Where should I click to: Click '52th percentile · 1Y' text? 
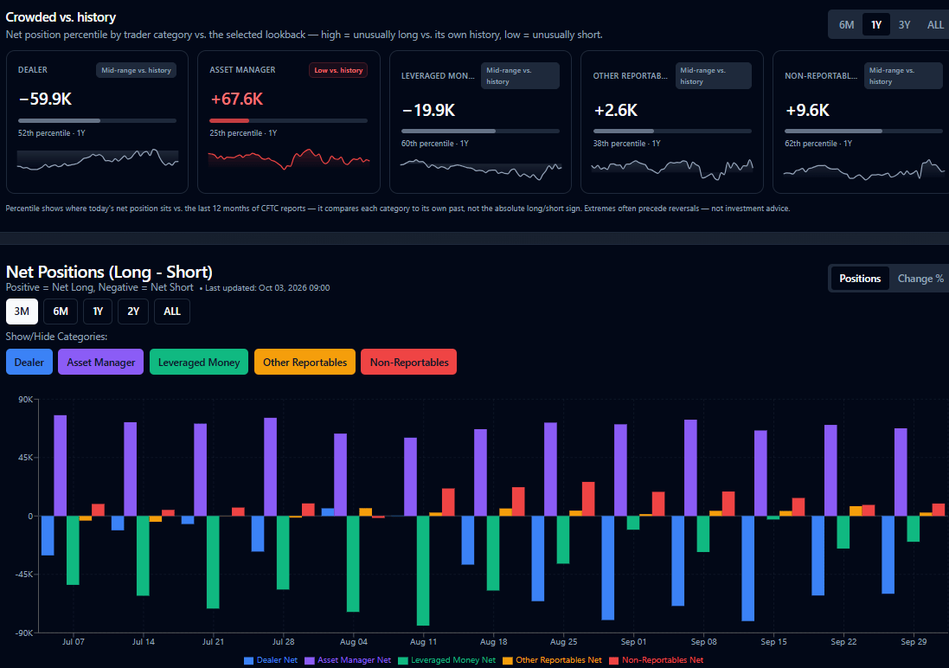(51, 133)
